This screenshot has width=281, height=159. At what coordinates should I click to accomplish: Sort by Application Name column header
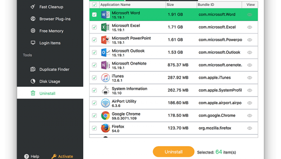132,5
